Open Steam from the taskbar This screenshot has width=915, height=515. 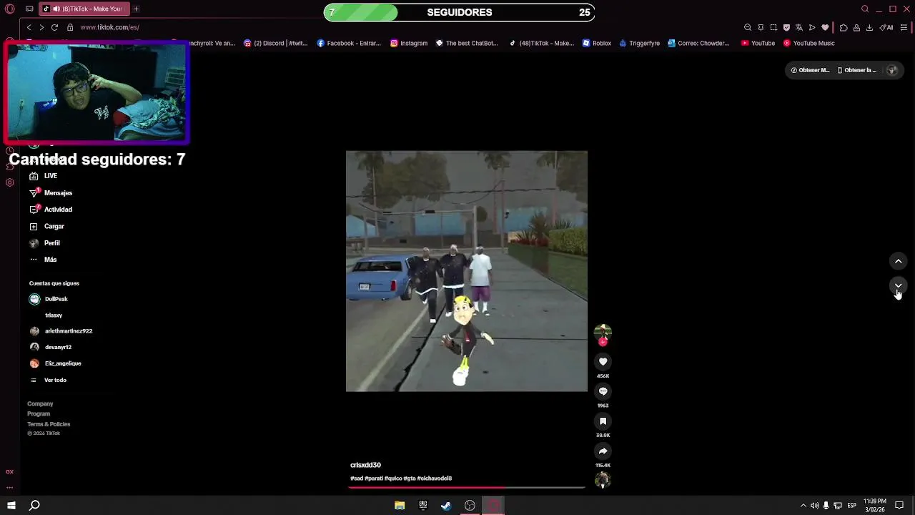[x=446, y=506]
